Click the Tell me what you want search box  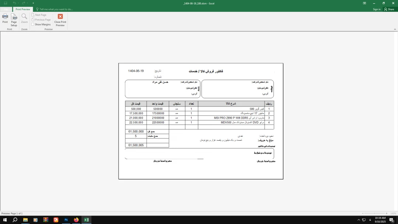coord(55,9)
